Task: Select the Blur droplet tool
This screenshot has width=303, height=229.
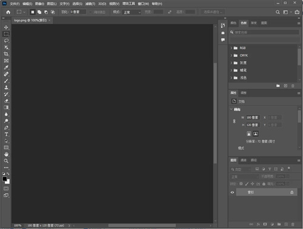Action: point(6,114)
